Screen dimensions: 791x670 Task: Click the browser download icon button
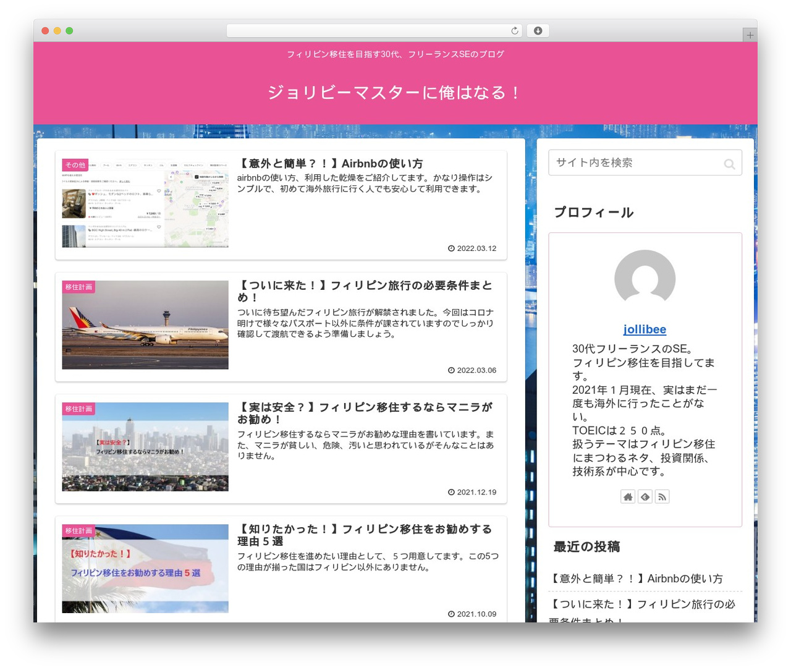point(538,31)
